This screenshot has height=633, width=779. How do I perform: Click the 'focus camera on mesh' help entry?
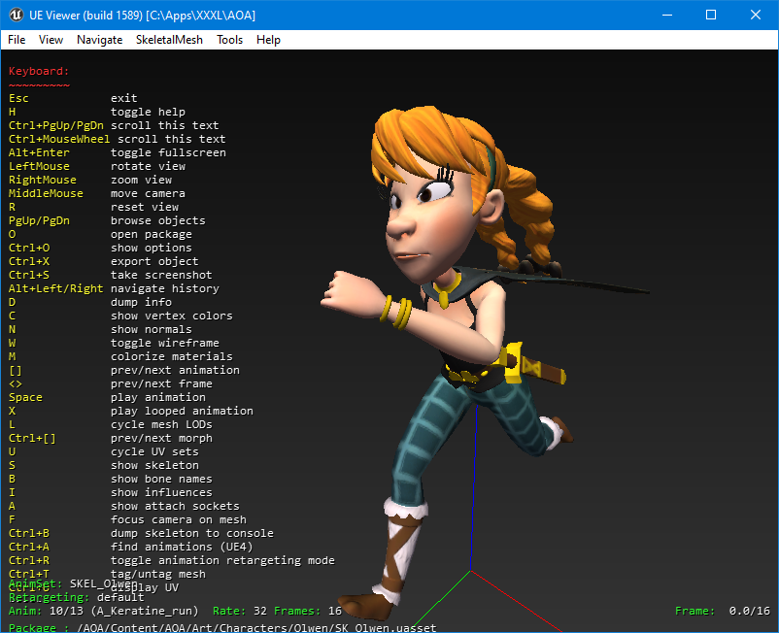click(179, 519)
